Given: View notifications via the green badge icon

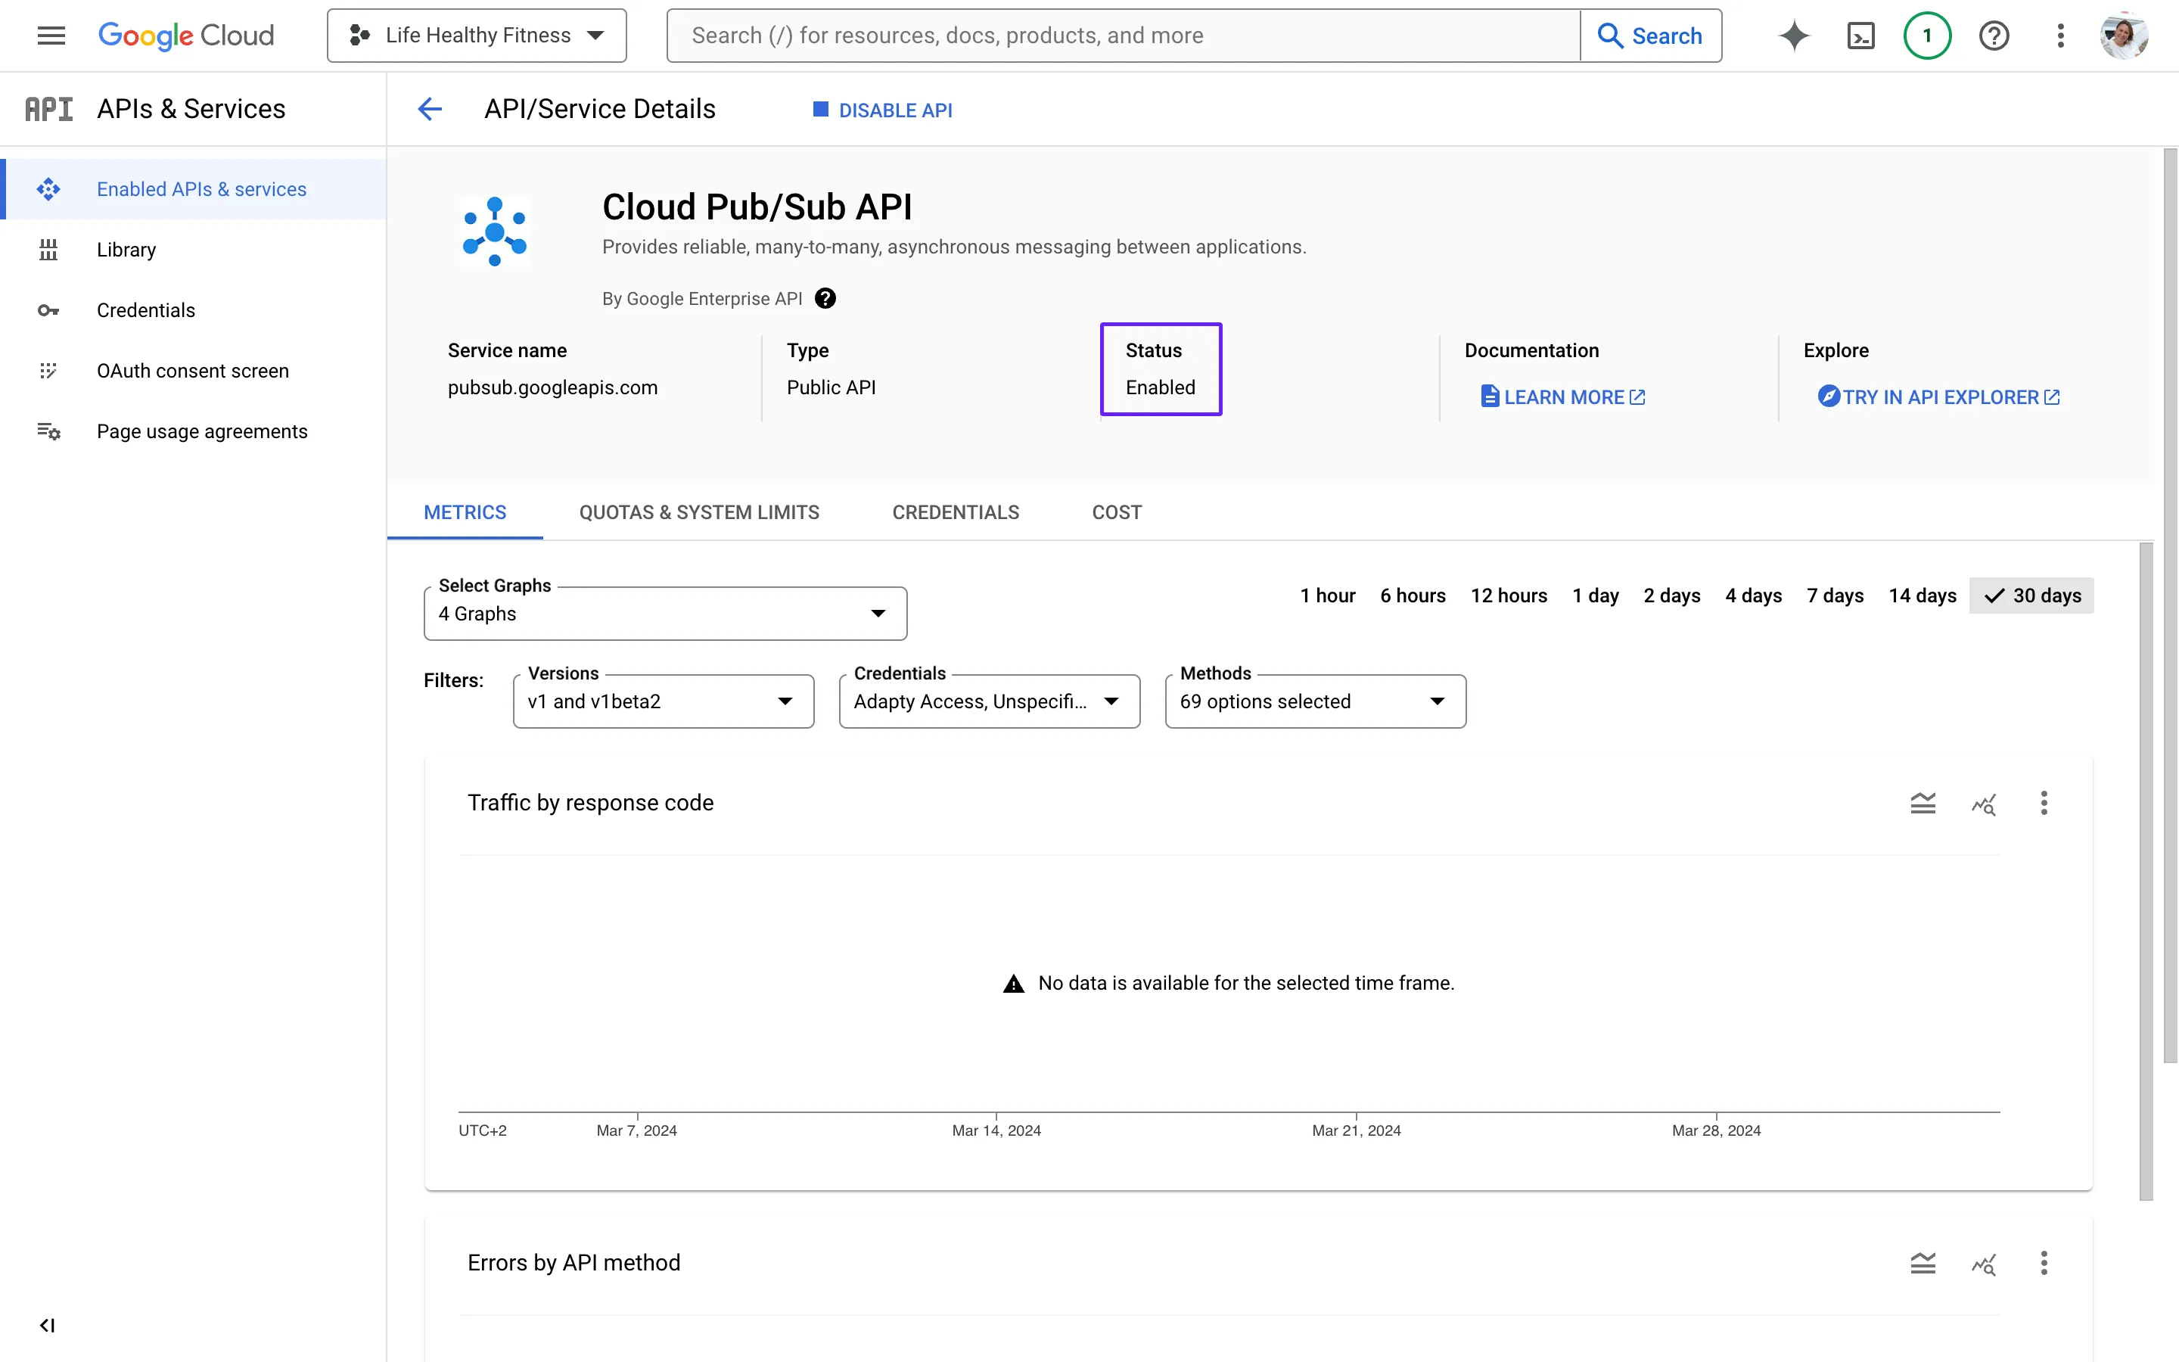Looking at the screenshot, I should pos(1927,35).
